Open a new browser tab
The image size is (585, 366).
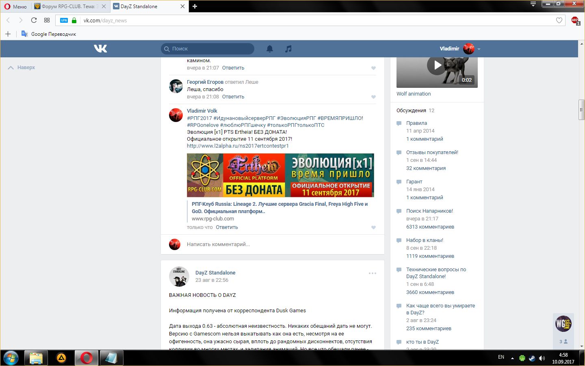195,6
